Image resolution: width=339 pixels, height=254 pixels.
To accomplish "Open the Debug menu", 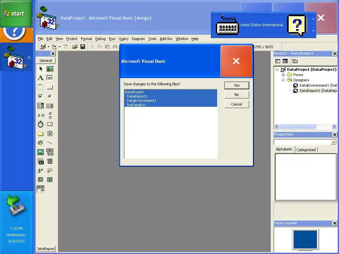I will coord(101,39).
